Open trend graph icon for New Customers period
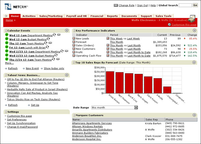Image resolution: width=201 pixels, height=144 pixels. pos(108,49)
